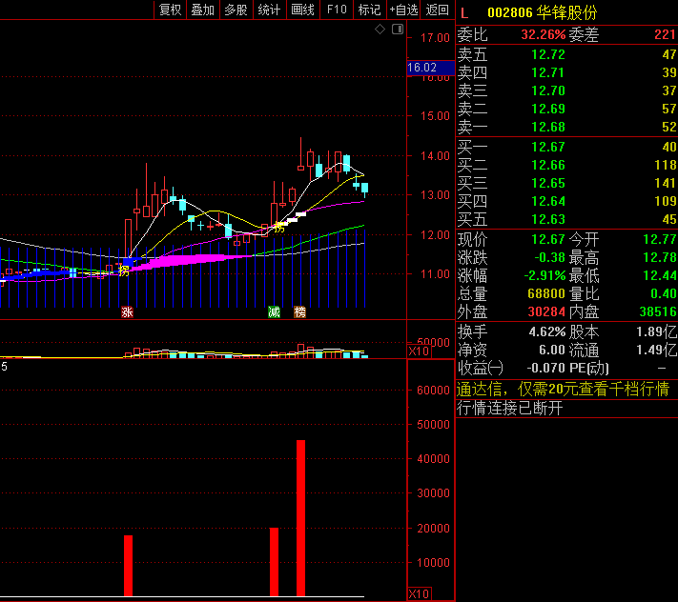
Task: Click 内盘 value 38516
Action: (658, 312)
